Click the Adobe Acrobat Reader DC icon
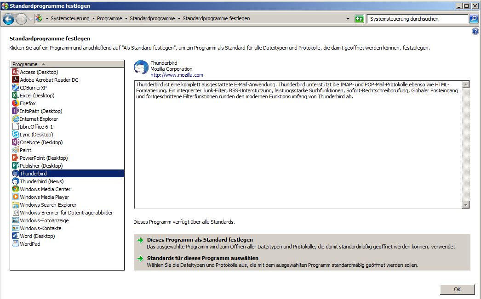 (15, 79)
